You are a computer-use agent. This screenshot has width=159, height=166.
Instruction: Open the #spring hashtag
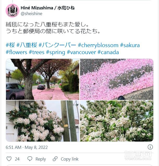pos(56,52)
